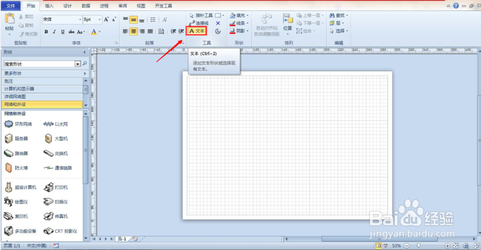
Task: Open the Developer (开发工具) tab
Action: (x=164, y=6)
